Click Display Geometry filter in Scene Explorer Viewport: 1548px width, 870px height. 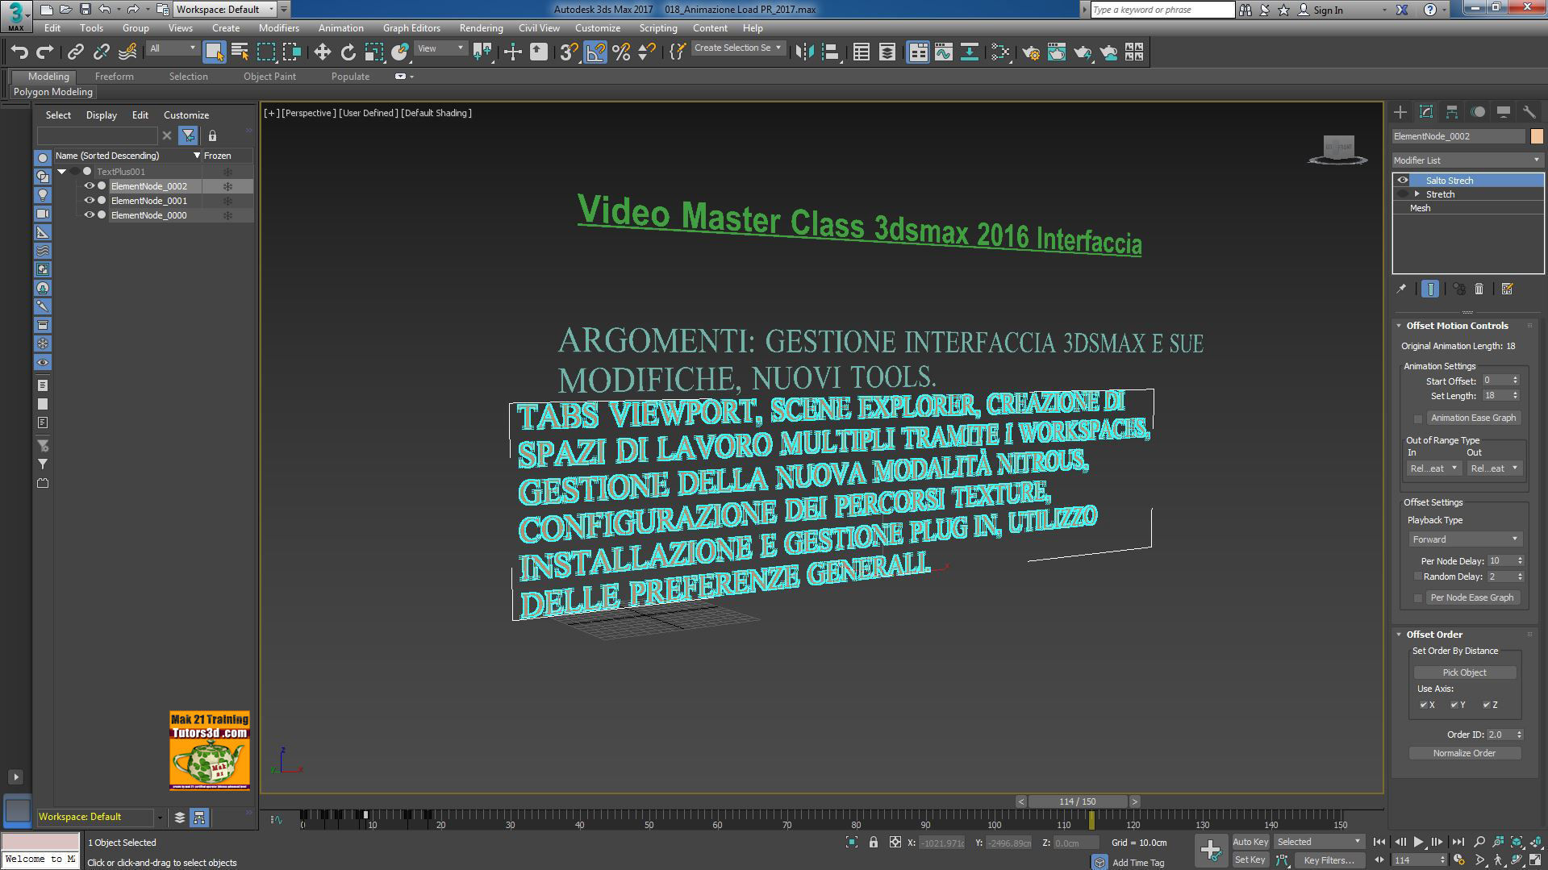tap(43, 158)
